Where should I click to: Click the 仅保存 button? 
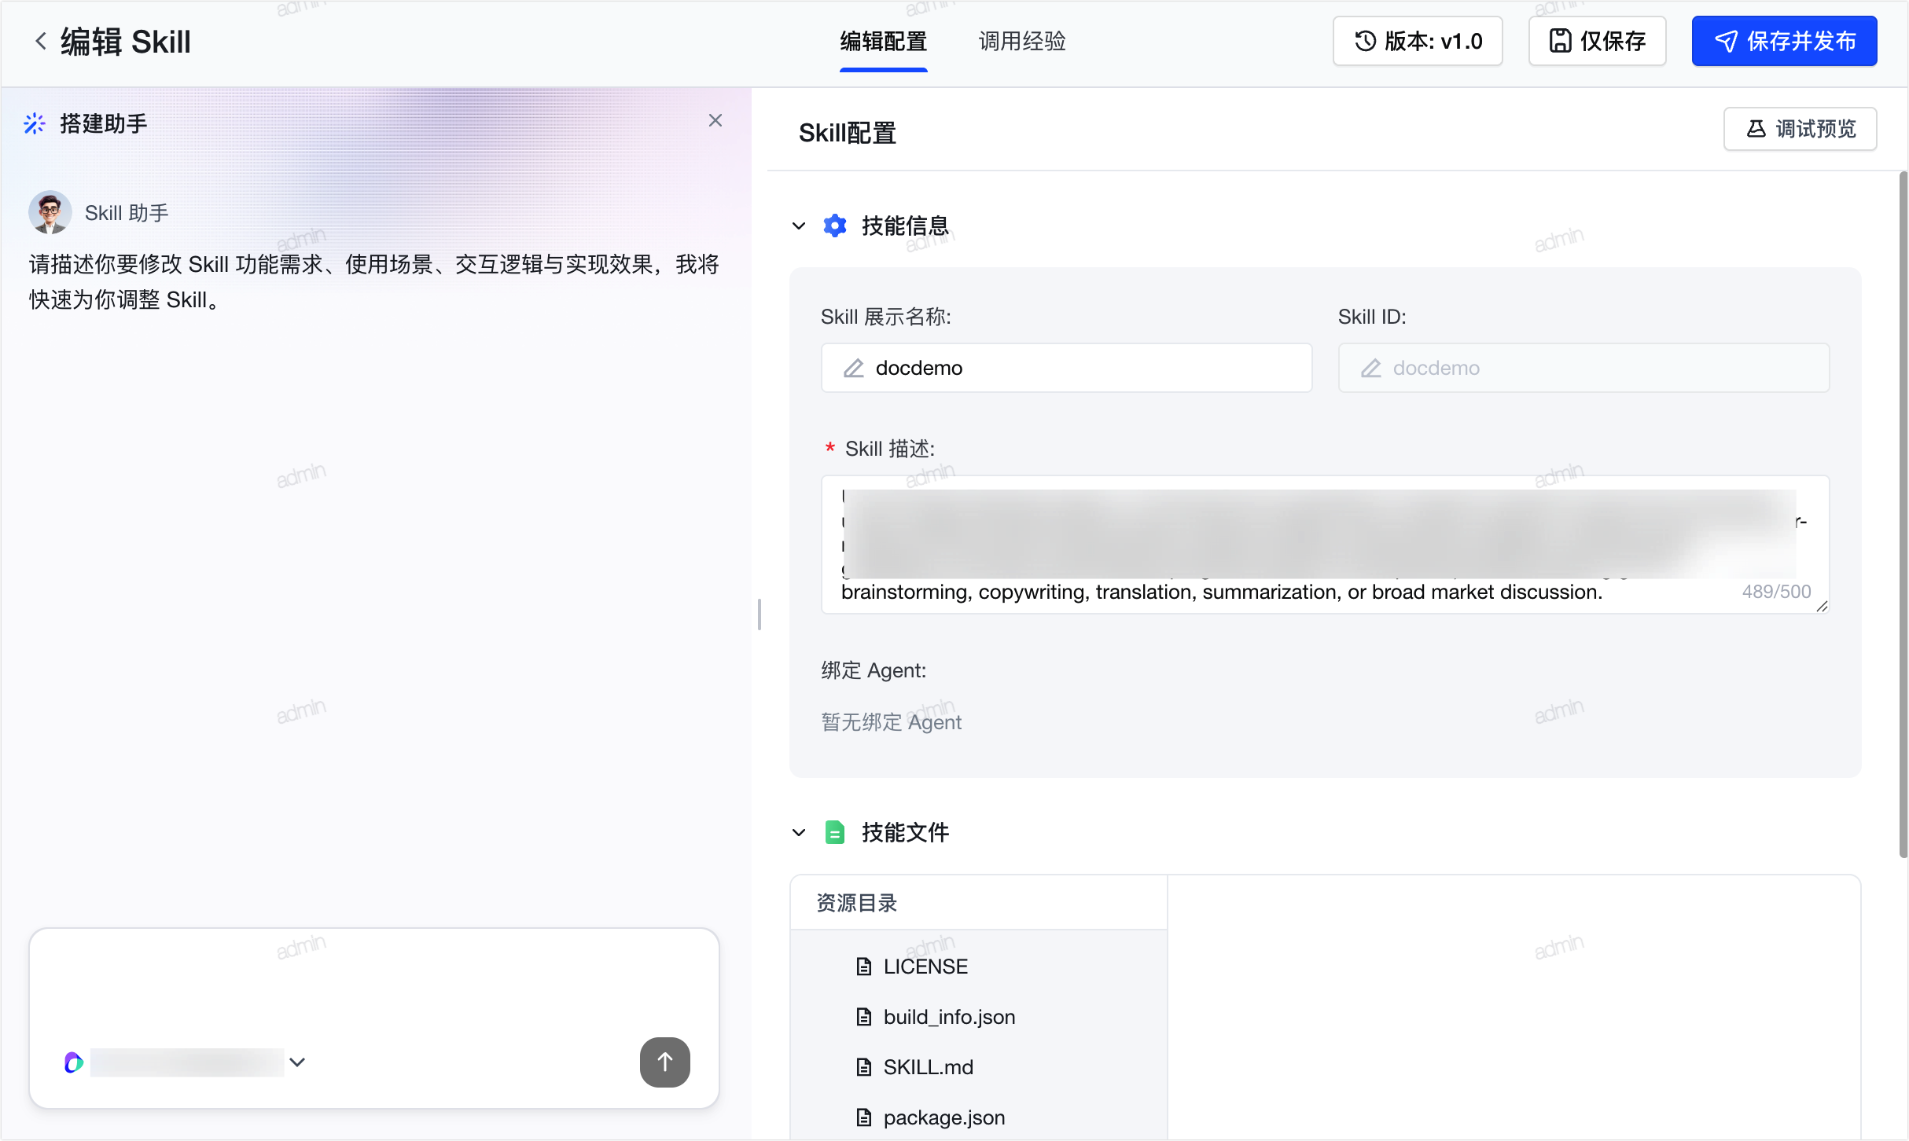1597,41
